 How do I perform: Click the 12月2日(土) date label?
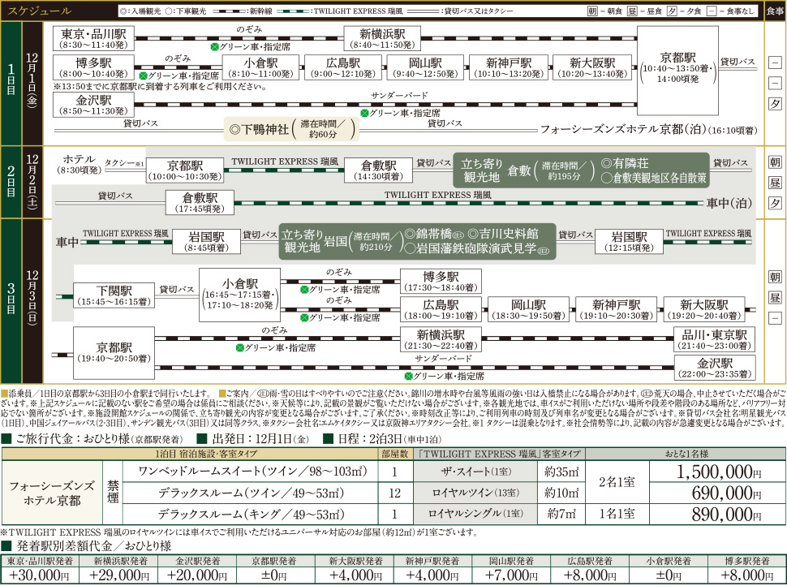tap(32, 182)
